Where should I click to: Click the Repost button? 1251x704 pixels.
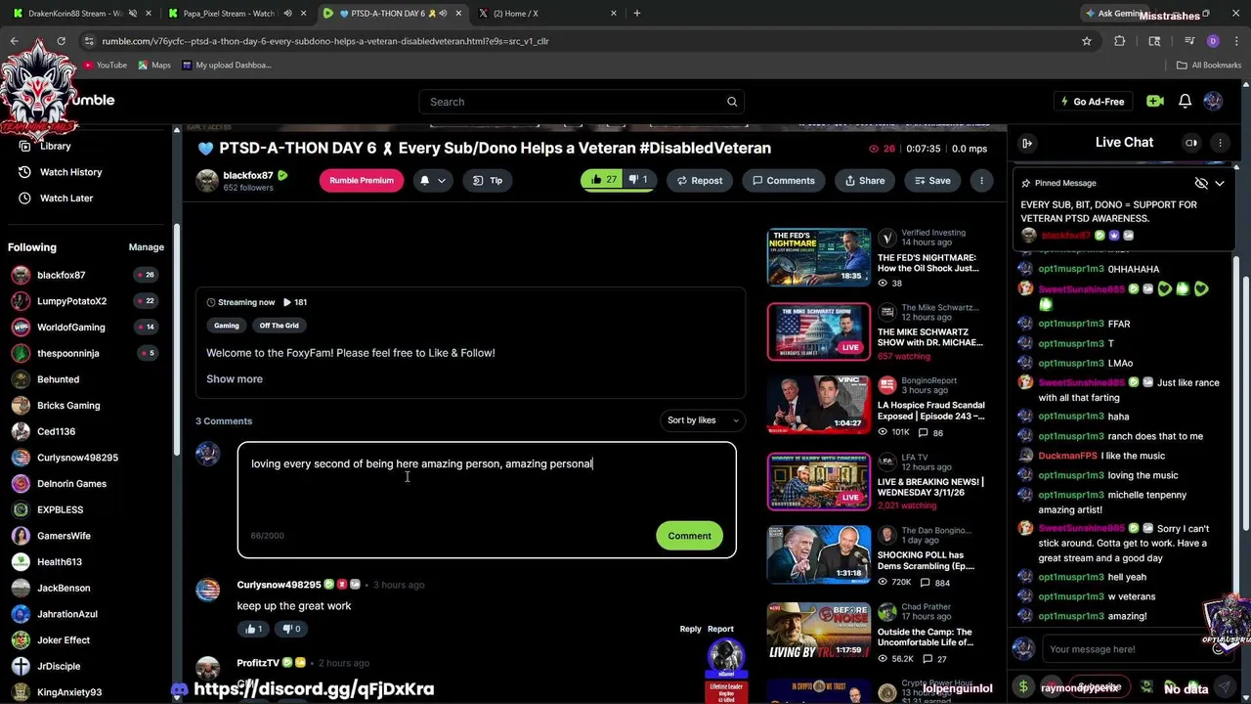(700, 180)
